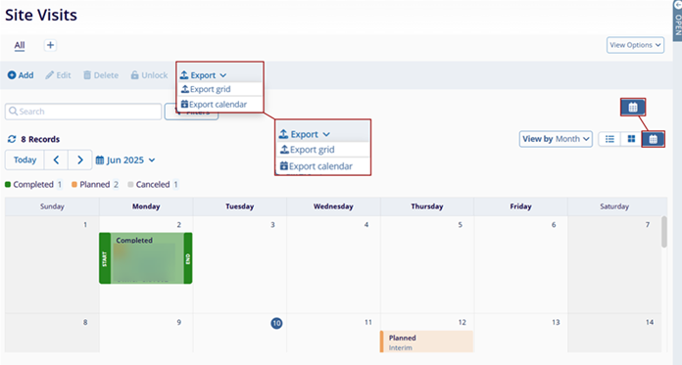
Task: Switch to grid tile view icon
Action: [632, 139]
